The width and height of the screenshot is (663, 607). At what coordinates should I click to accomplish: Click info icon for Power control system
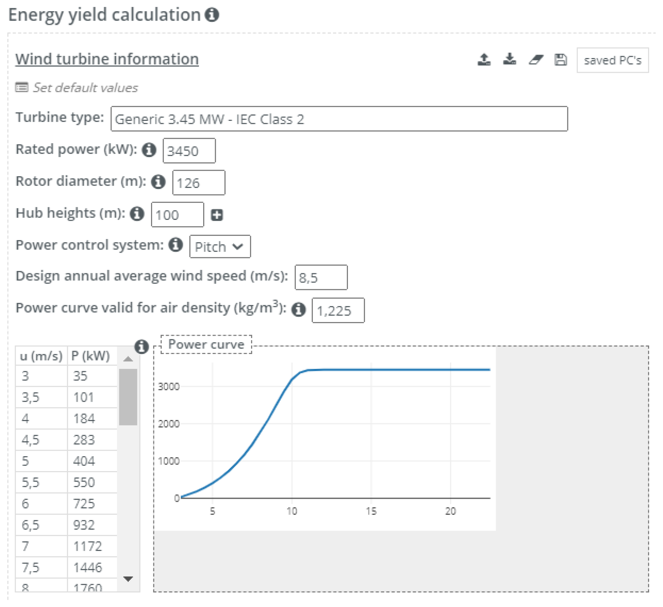click(x=176, y=245)
